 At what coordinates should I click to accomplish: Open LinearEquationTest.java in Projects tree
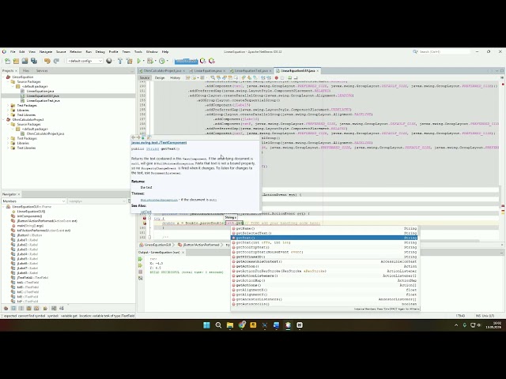43,100
